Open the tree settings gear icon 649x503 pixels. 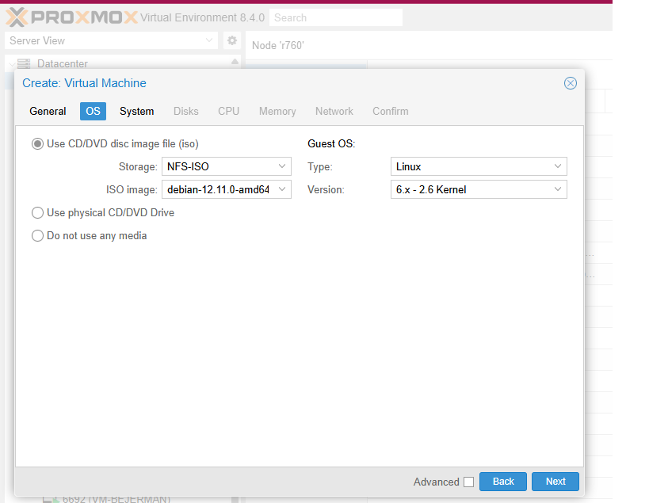tap(231, 40)
